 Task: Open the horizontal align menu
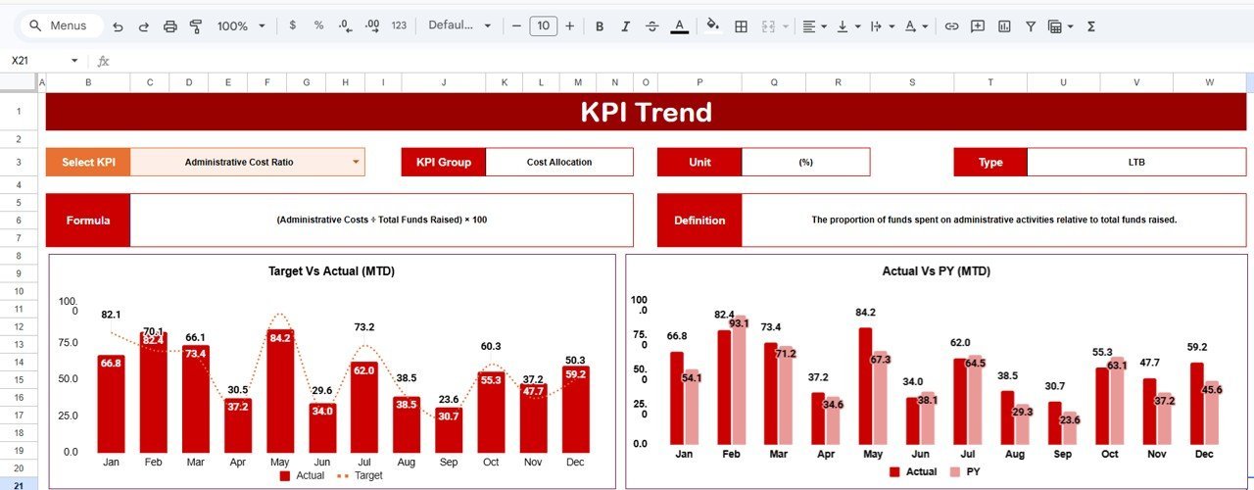click(x=813, y=26)
